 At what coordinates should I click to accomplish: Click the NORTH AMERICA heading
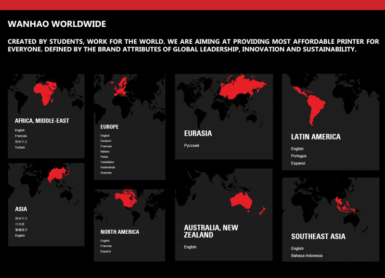pos(120,232)
